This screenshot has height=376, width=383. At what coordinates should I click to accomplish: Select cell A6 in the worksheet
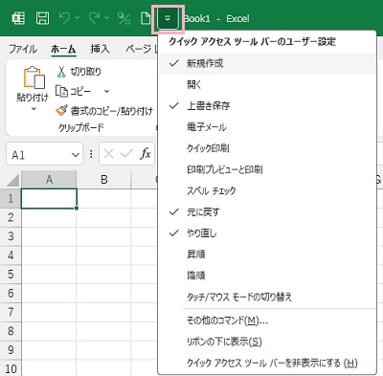[49, 293]
